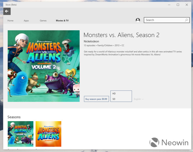193x152 pixels.
Task: Maximize the Store (Beta) window
Action: 178,5
